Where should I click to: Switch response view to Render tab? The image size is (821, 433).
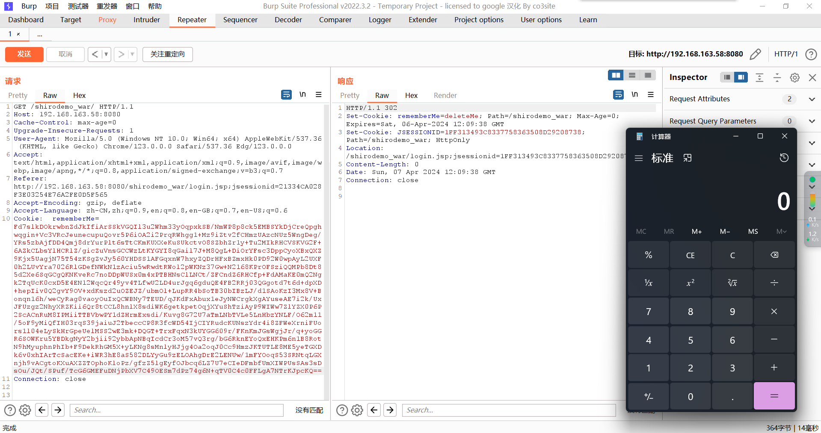[x=445, y=95]
